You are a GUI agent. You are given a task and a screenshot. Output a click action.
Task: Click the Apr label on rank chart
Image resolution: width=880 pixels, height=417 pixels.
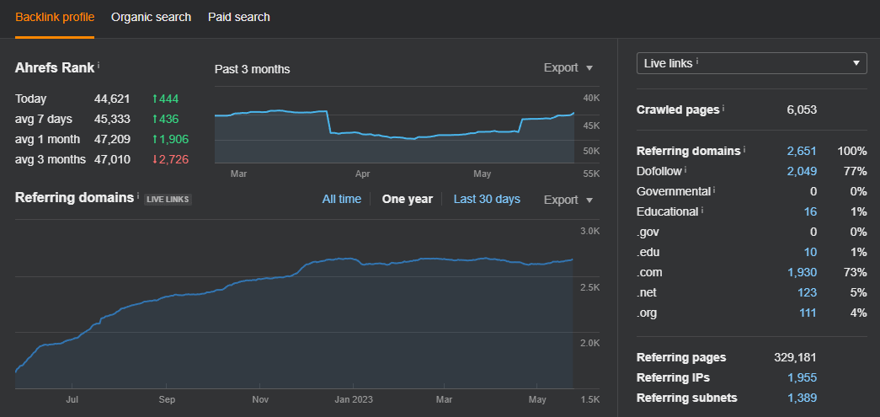[x=363, y=174]
